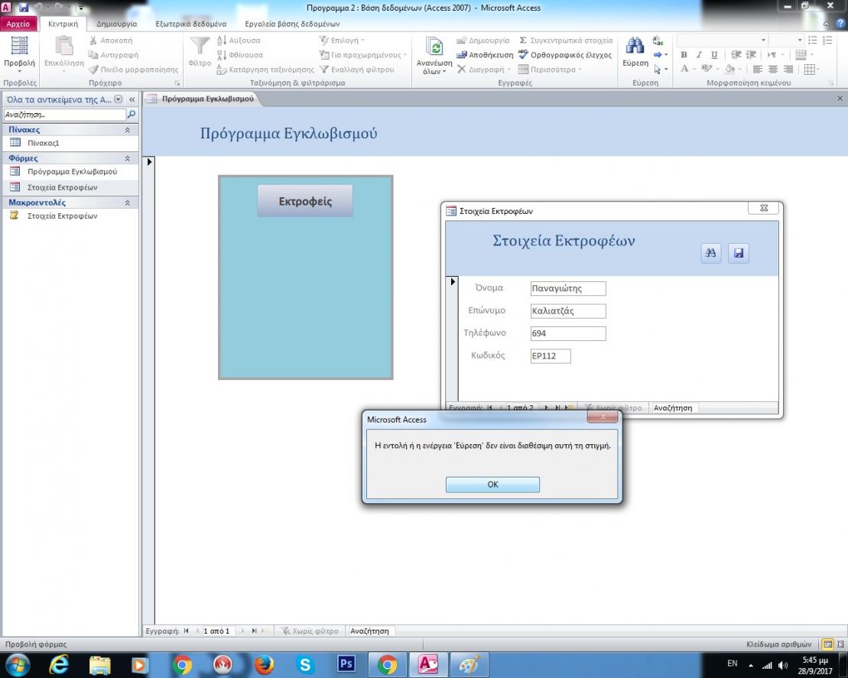Viewport: 848px width, 678px height.
Task: Collapse the Πίνακες group in navigation pane
Action: [127, 130]
